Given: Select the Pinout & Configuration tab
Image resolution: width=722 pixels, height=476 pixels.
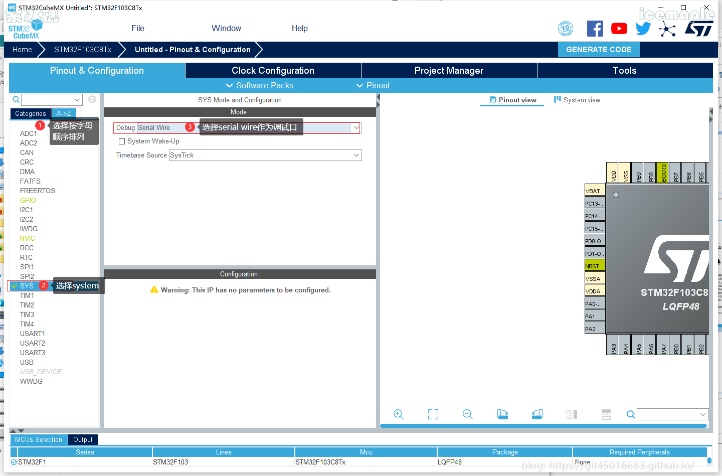Looking at the screenshot, I should (x=97, y=70).
